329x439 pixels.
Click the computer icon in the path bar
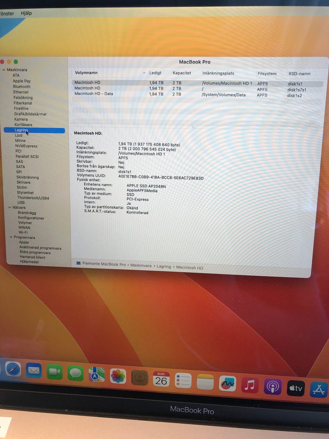coord(78,263)
